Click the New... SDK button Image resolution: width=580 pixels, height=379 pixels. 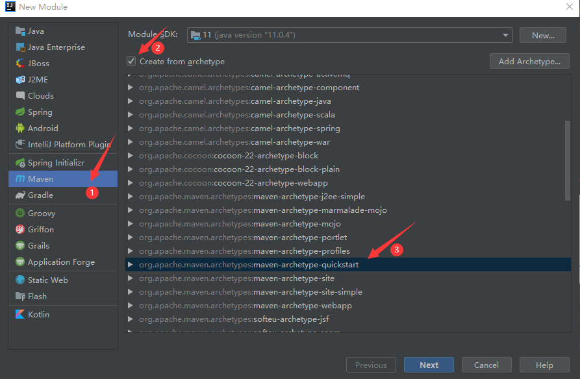click(542, 35)
